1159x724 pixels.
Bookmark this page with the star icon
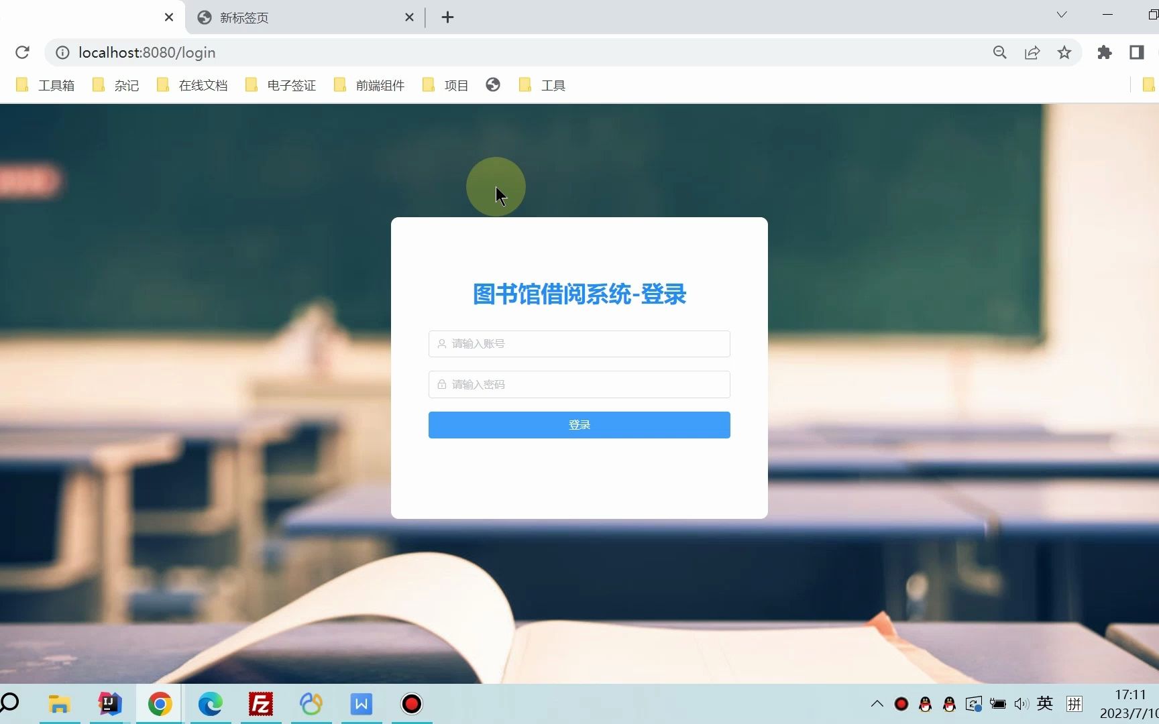pyautogui.click(x=1064, y=52)
